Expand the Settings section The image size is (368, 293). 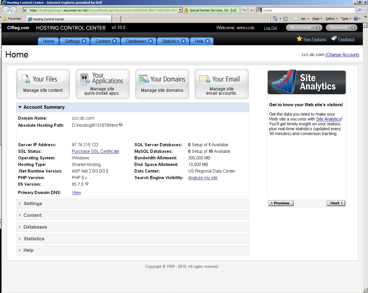coord(133,204)
